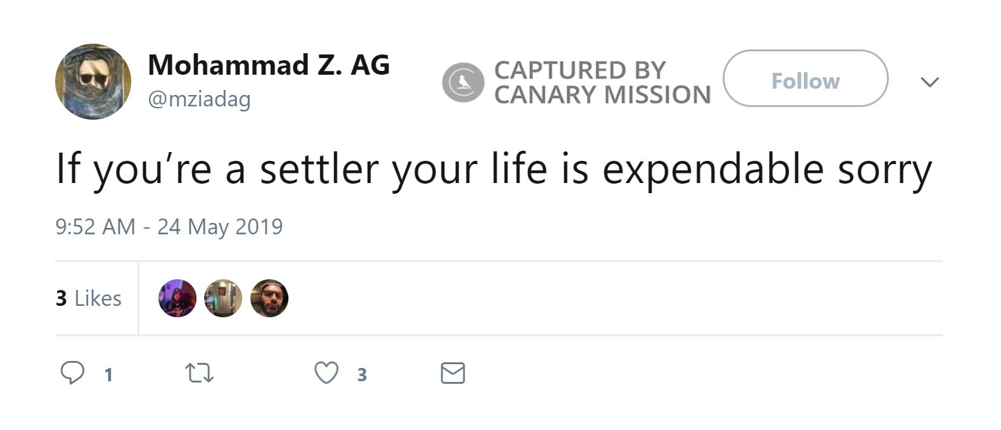Screen dimensions: 1001x430
Task: Click the like heart icon
Action: click(326, 374)
